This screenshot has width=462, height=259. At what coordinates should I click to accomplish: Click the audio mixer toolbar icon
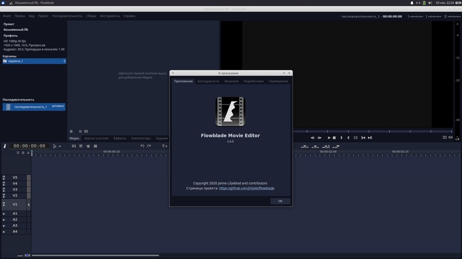coord(74,146)
